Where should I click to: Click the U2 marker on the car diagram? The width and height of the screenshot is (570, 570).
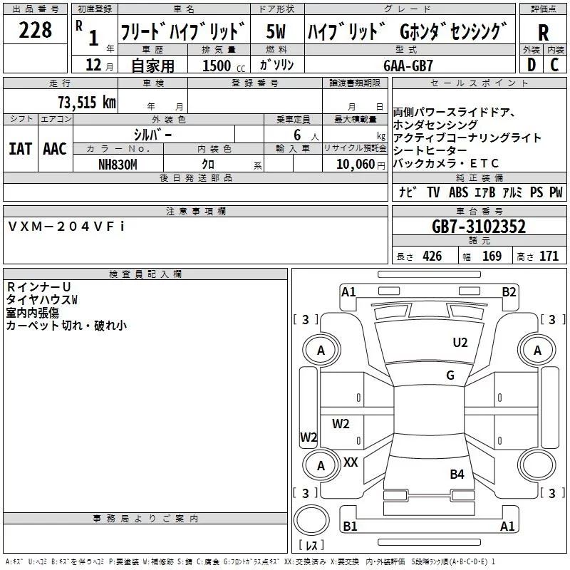click(460, 343)
